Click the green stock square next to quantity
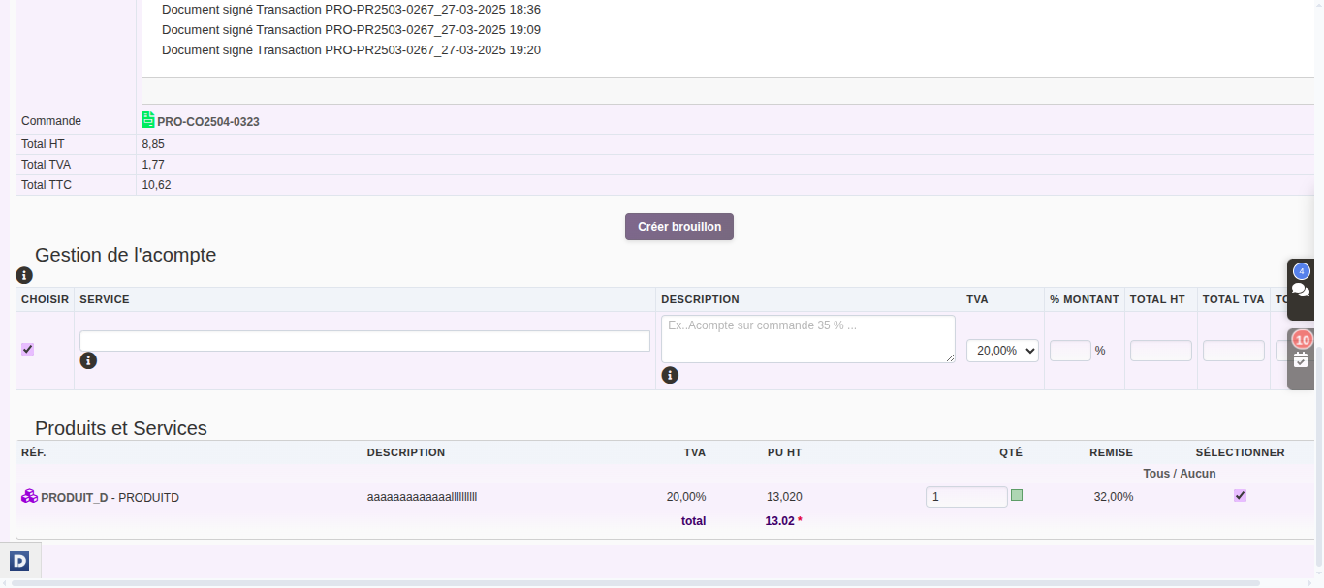Image resolution: width=1324 pixels, height=588 pixels. 1017,495
